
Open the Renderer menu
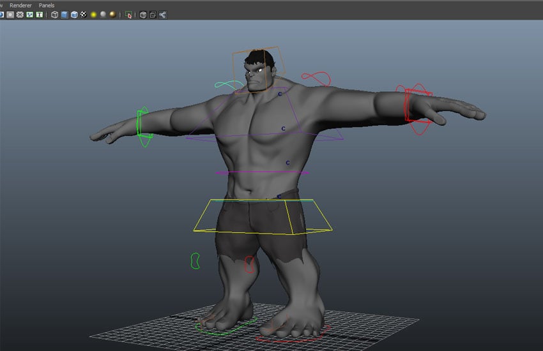coord(20,5)
